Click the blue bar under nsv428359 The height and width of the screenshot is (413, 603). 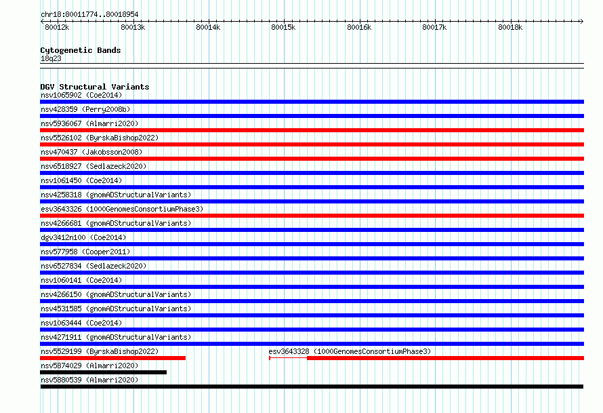312,116
